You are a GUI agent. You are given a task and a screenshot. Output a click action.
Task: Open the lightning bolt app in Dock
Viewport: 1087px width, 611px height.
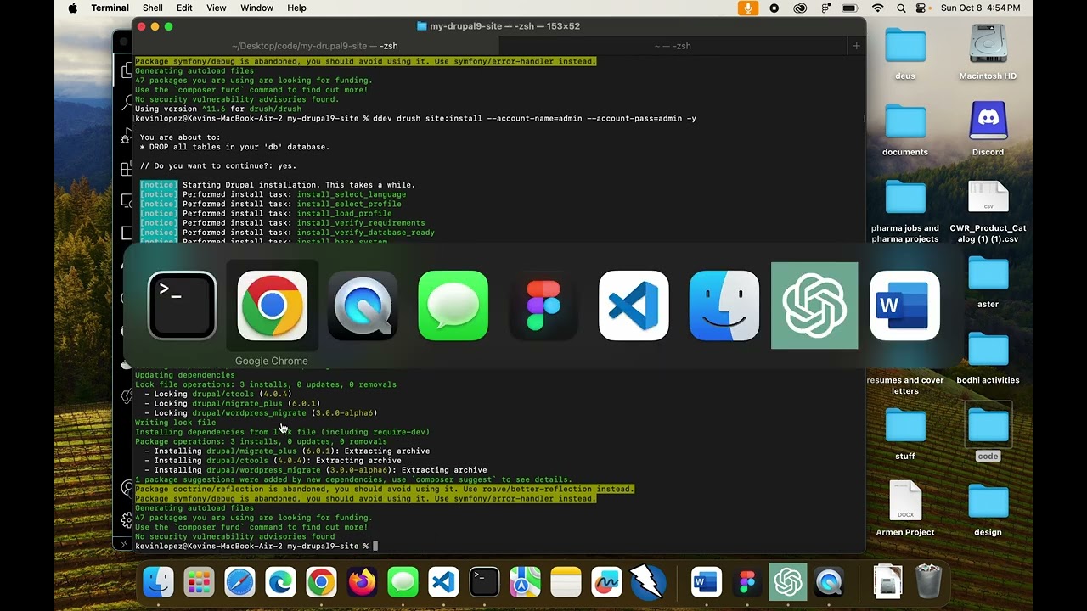[647, 582]
